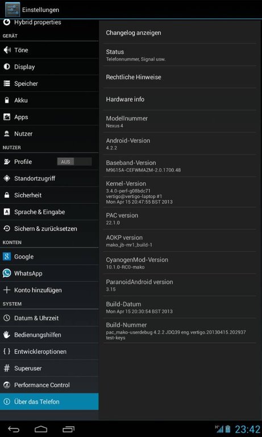The image size is (262, 437).
Task: Open recent apps from navigation bar
Action: [69, 429]
